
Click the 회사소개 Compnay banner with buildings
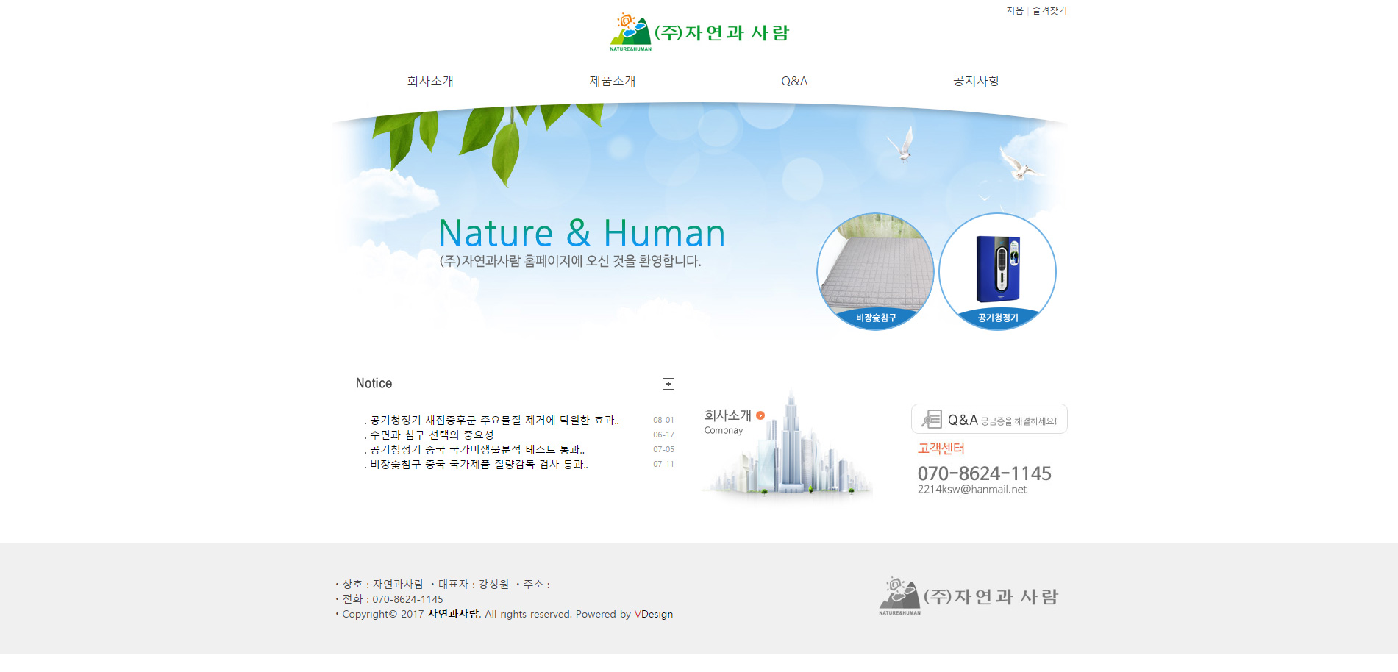point(788,448)
